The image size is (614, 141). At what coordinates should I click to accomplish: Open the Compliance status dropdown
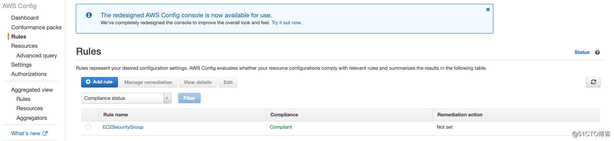point(126,98)
